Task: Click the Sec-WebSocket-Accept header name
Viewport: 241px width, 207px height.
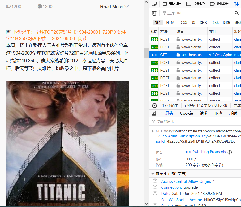Action: tap(182, 200)
